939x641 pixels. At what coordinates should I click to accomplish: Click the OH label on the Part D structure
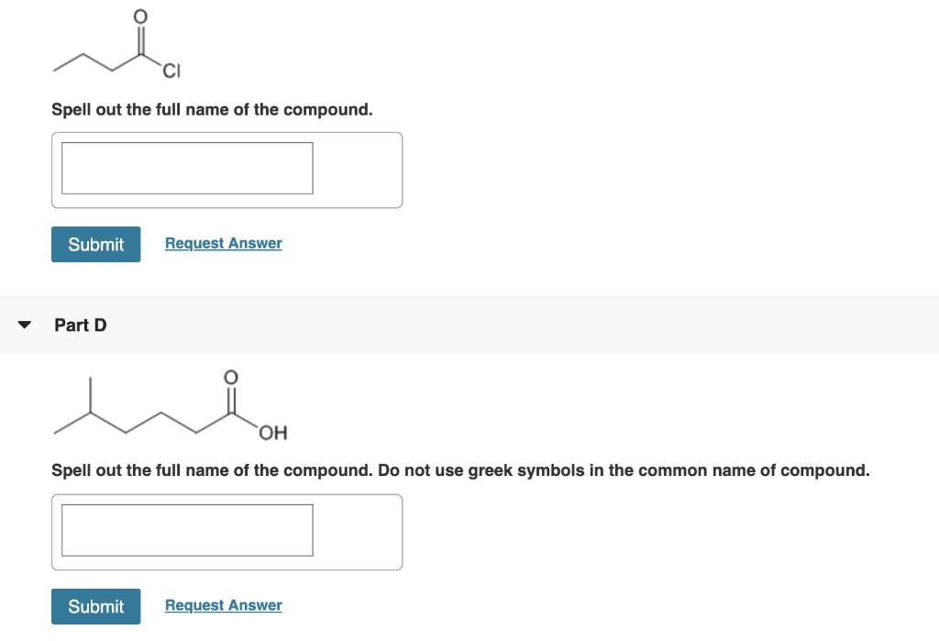[273, 434]
